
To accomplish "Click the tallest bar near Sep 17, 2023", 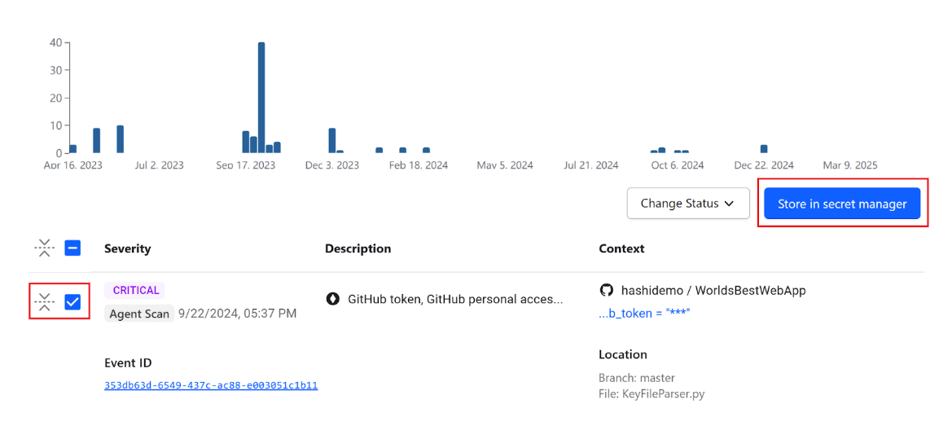I will tap(261, 97).
